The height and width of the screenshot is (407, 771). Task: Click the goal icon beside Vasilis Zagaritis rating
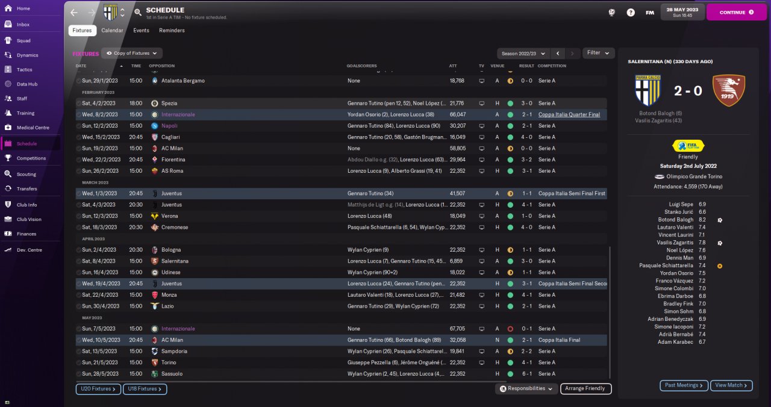point(719,243)
